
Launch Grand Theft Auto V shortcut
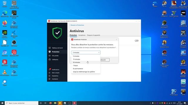coord(174,14)
